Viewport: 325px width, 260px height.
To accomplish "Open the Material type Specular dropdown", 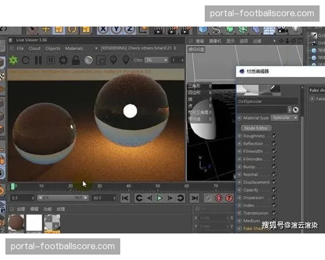I will click(x=285, y=118).
